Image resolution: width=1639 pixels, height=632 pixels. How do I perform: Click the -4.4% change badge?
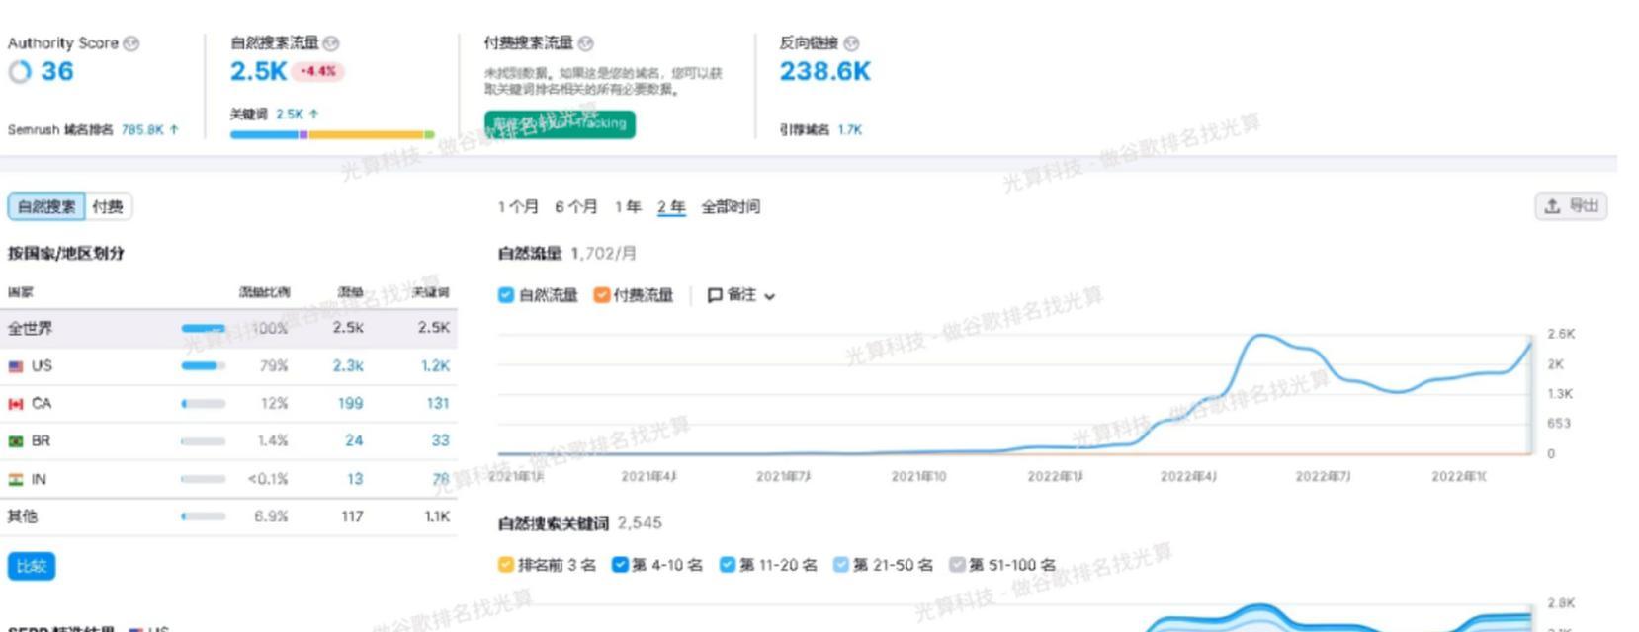(318, 72)
